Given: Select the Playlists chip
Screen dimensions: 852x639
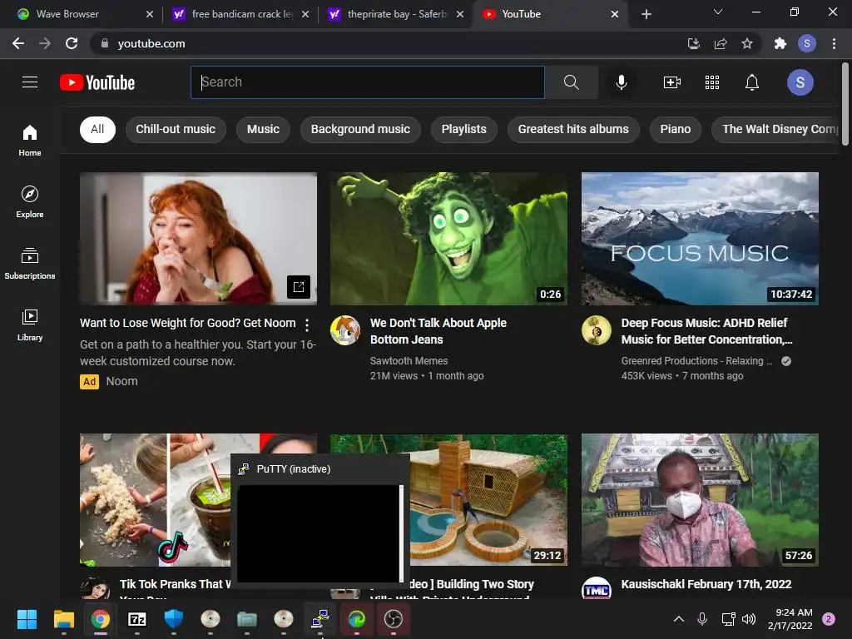Looking at the screenshot, I should click(464, 129).
